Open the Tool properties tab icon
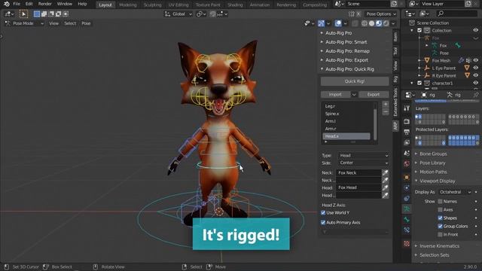Screen dimensions: 482x271 pyautogui.click(x=407, y=108)
